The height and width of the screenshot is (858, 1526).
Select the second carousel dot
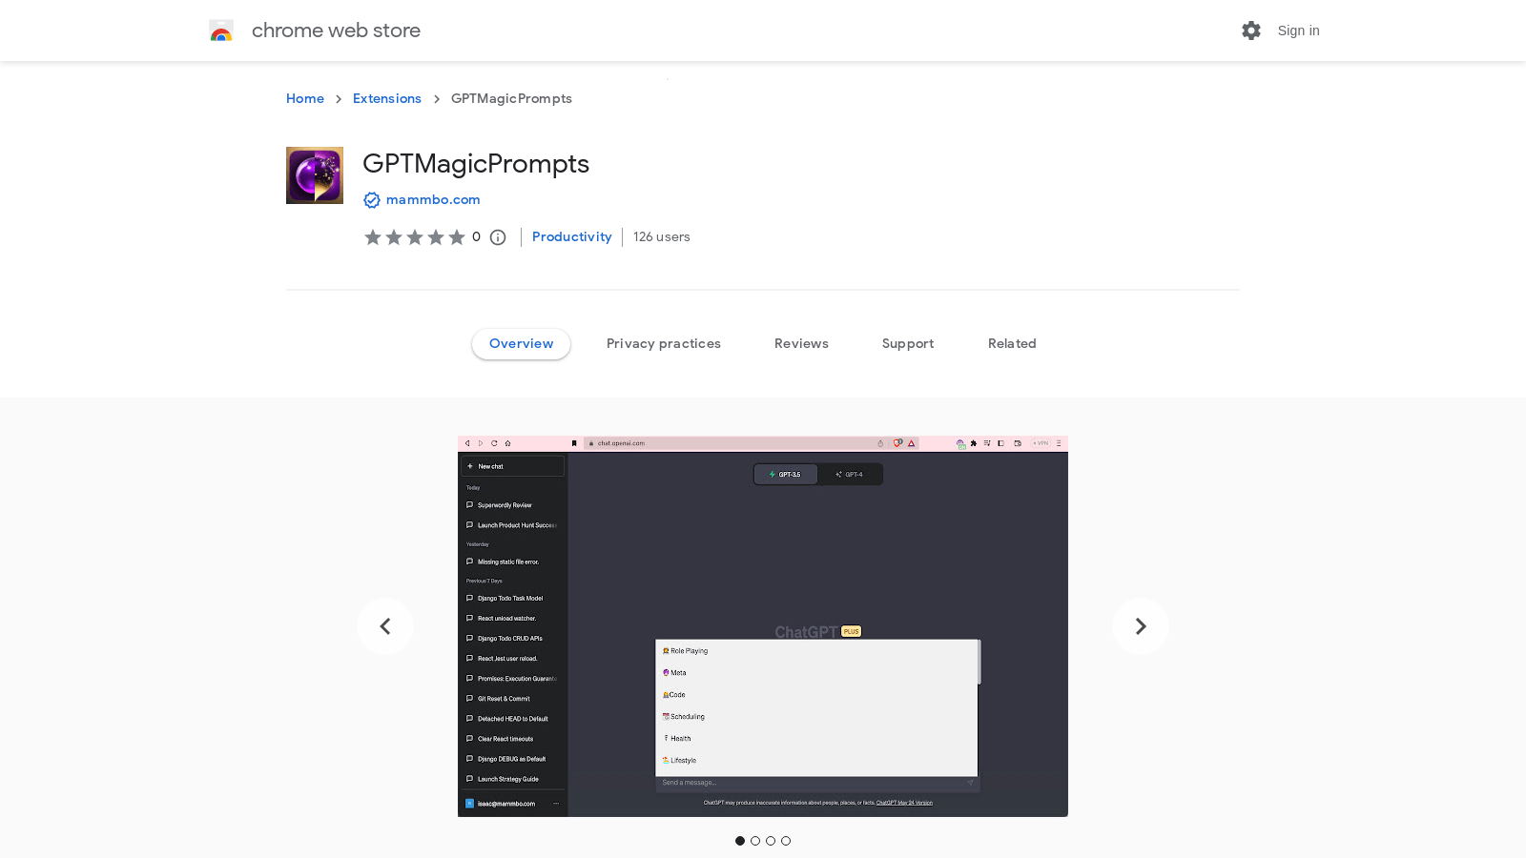click(x=755, y=841)
